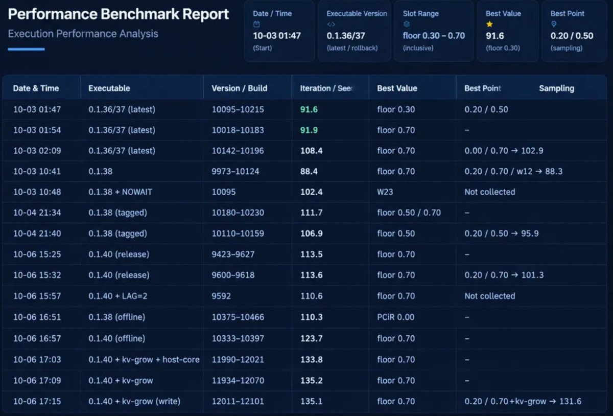Select the PCiR 0.00 cell
This screenshot has height=416, width=613.
pyautogui.click(x=396, y=317)
